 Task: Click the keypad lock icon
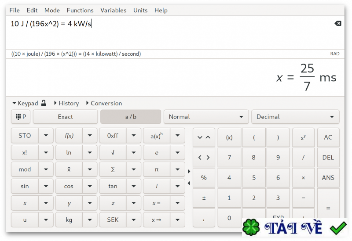[44, 103]
